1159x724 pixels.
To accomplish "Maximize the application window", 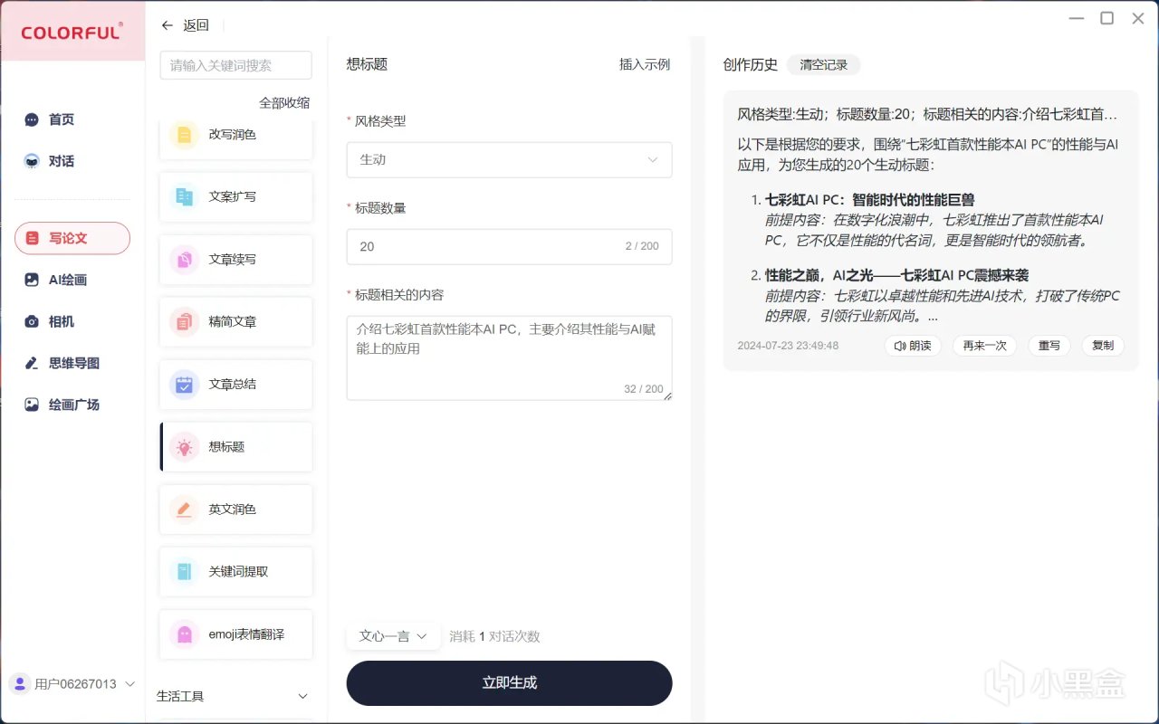I will pyautogui.click(x=1106, y=18).
